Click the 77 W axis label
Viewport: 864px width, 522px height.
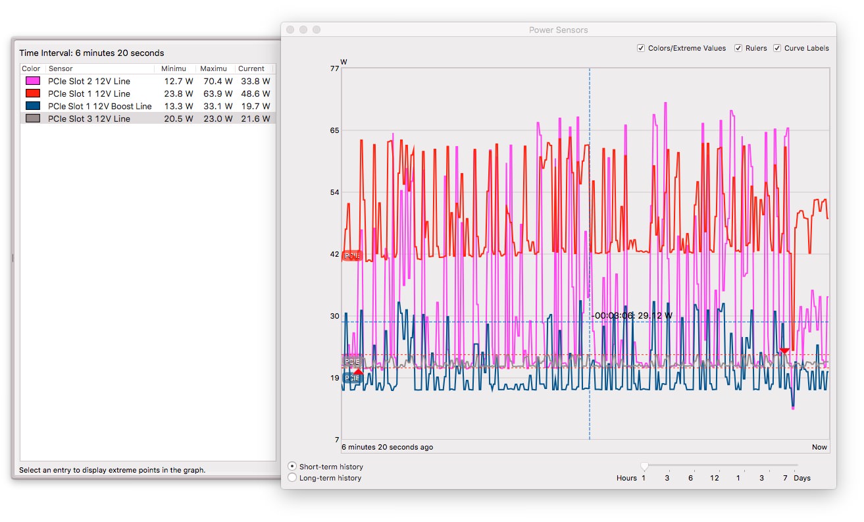click(x=335, y=68)
